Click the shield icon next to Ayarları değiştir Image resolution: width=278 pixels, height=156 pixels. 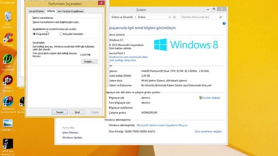(201, 97)
